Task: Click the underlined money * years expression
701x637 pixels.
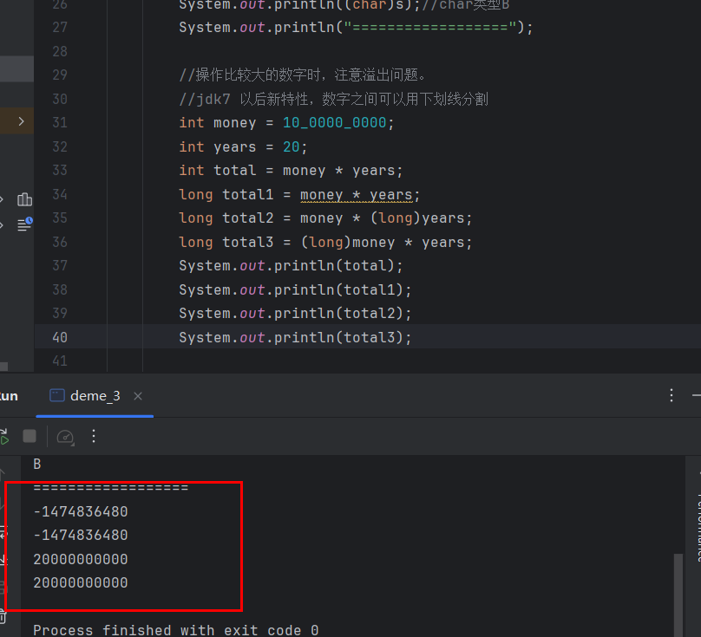Action: coord(356,194)
